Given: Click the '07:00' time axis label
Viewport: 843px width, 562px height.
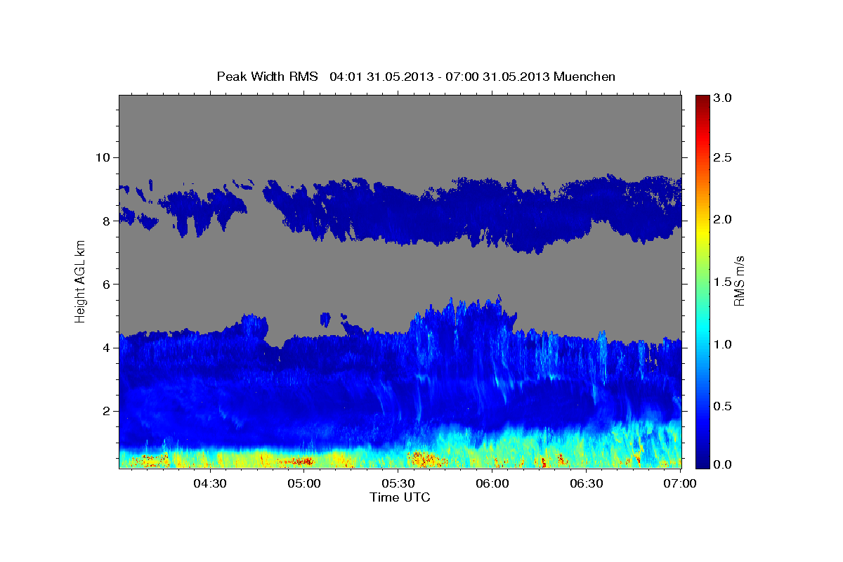Looking at the screenshot, I should [x=680, y=483].
